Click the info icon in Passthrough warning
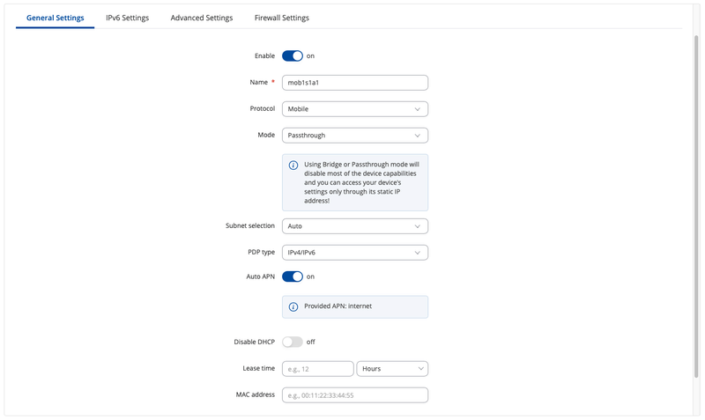 coord(293,165)
